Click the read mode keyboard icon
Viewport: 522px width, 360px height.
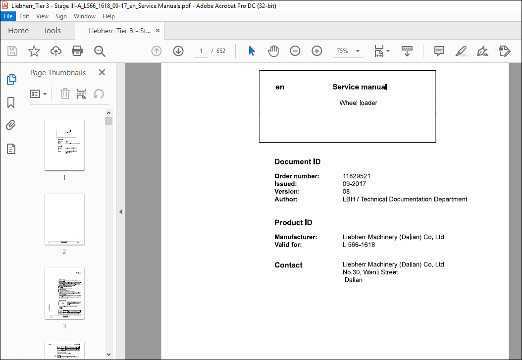[407, 51]
